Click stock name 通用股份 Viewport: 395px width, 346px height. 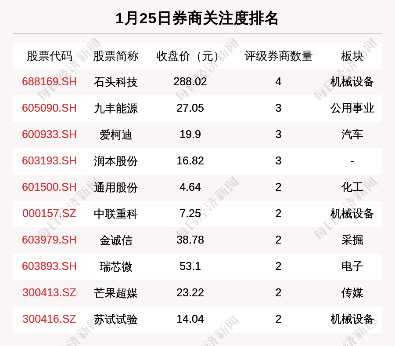pos(115,188)
